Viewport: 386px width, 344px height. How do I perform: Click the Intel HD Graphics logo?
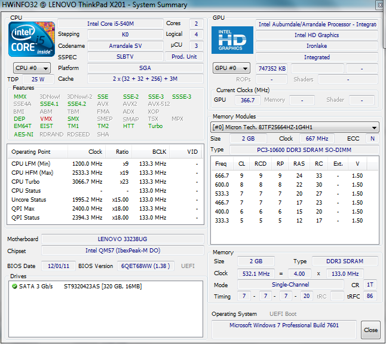tap(232, 40)
